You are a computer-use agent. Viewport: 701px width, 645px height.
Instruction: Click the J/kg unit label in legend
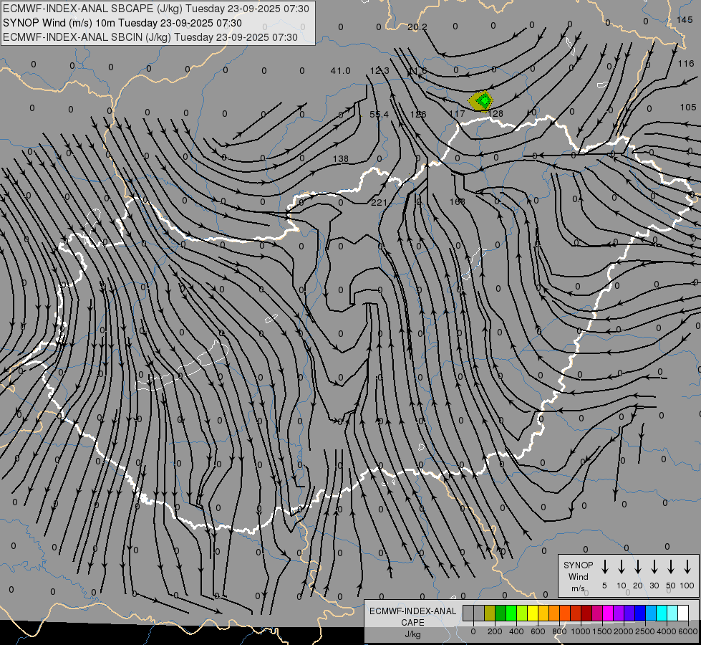coord(412,634)
